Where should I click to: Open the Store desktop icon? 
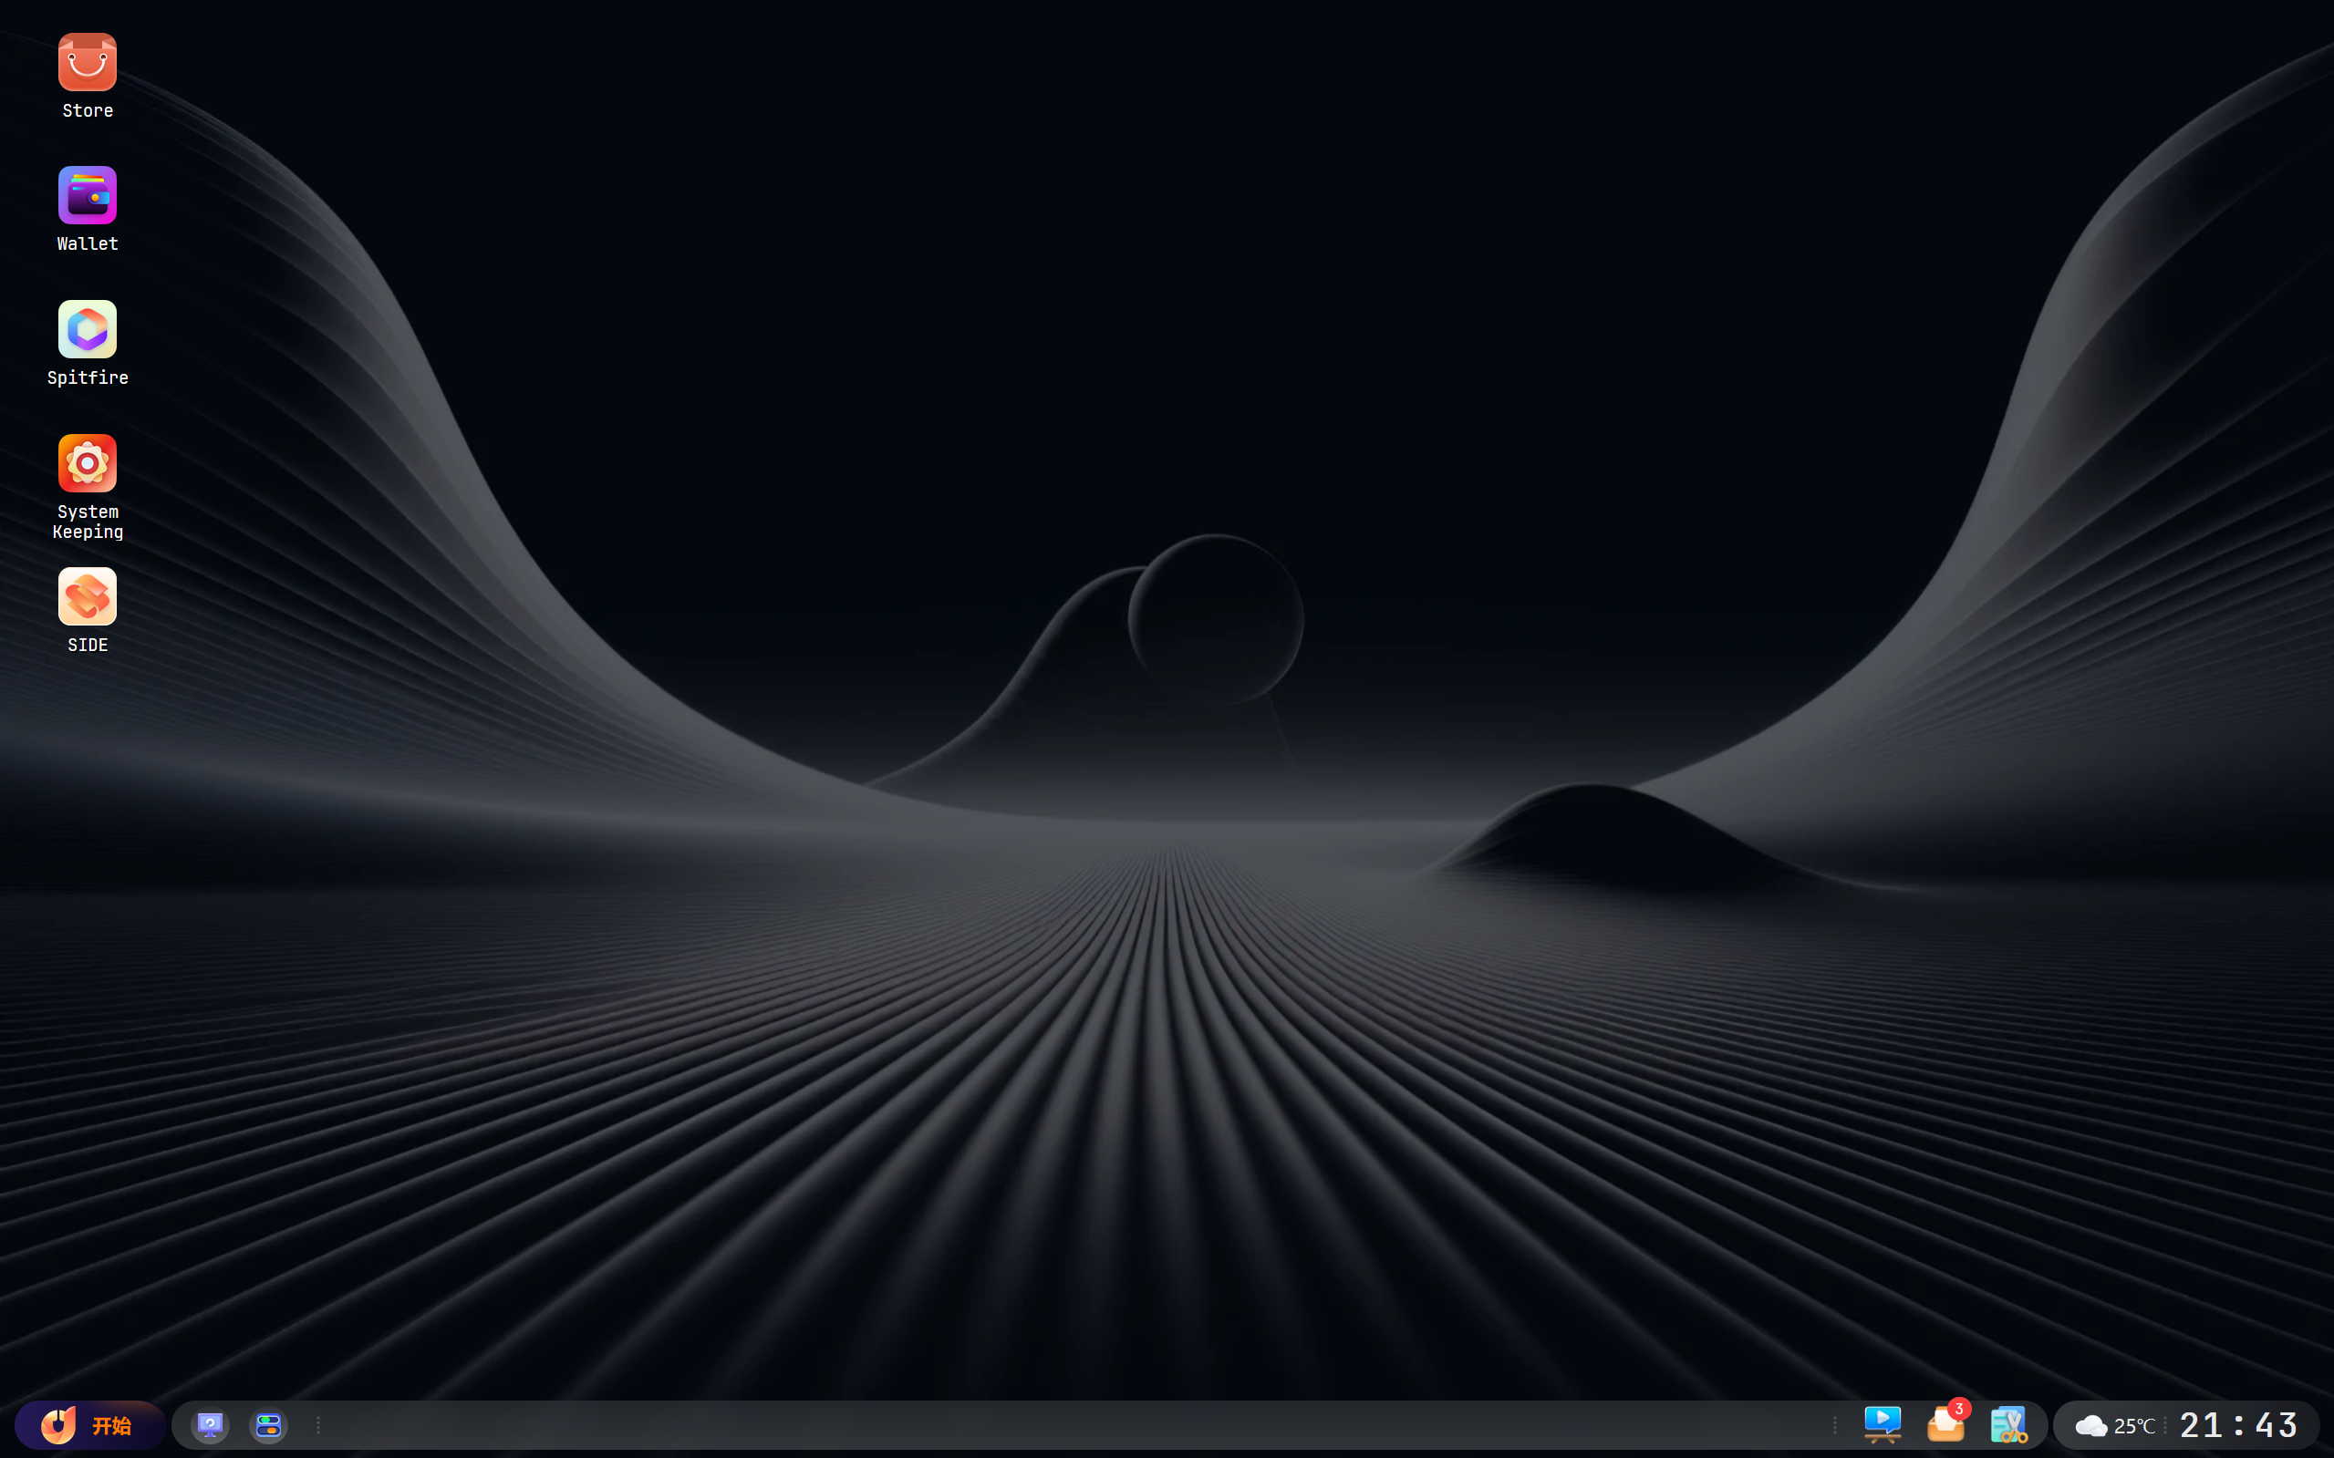(87, 62)
